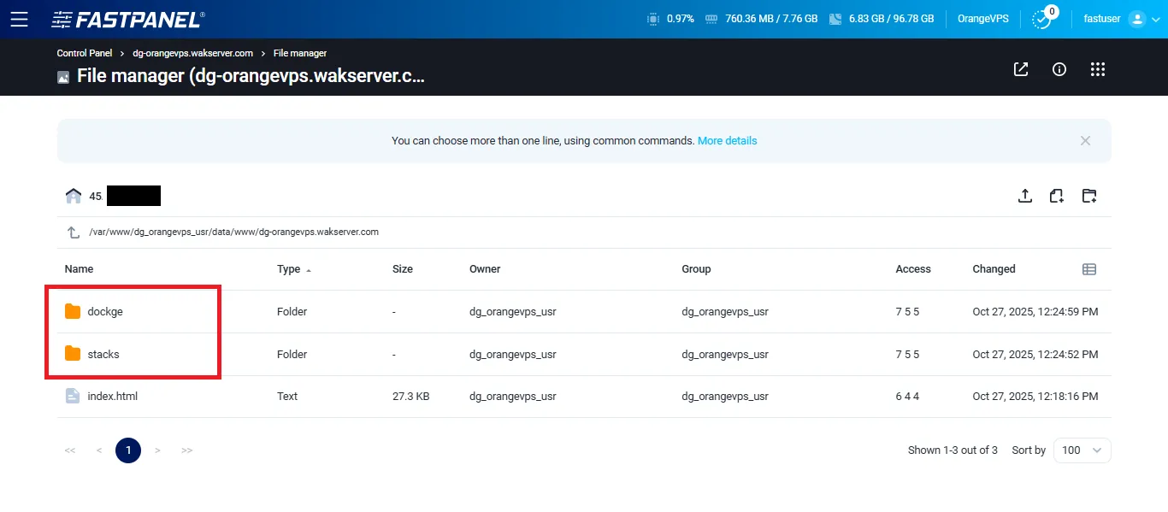The width and height of the screenshot is (1168, 512).
Task: Select page 1 in pagination
Action: pyautogui.click(x=127, y=450)
